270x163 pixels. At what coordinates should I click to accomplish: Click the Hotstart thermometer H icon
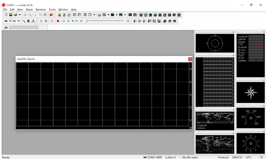135,21
